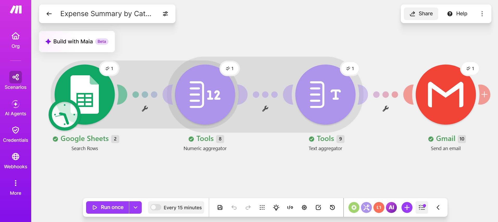The width and height of the screenshot is (498, 222).
Task: Click the clock schedule icon on Google Sheets
Action: pyautogui.click(x=64, y=115)
